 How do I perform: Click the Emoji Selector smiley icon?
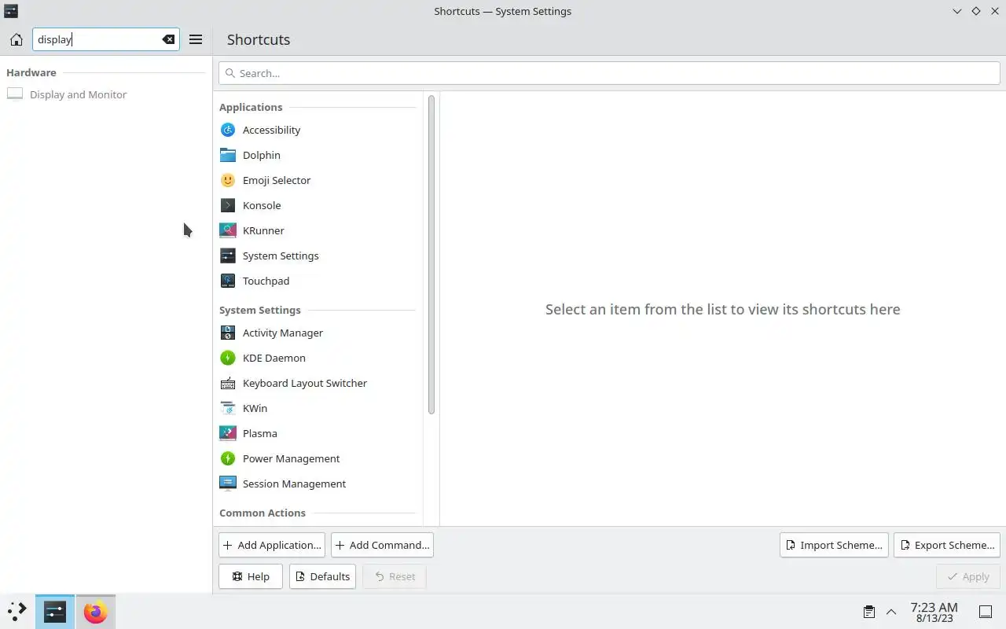click(x=228, y=180)
